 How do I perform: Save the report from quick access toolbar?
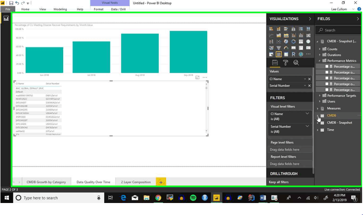[11, 3]
